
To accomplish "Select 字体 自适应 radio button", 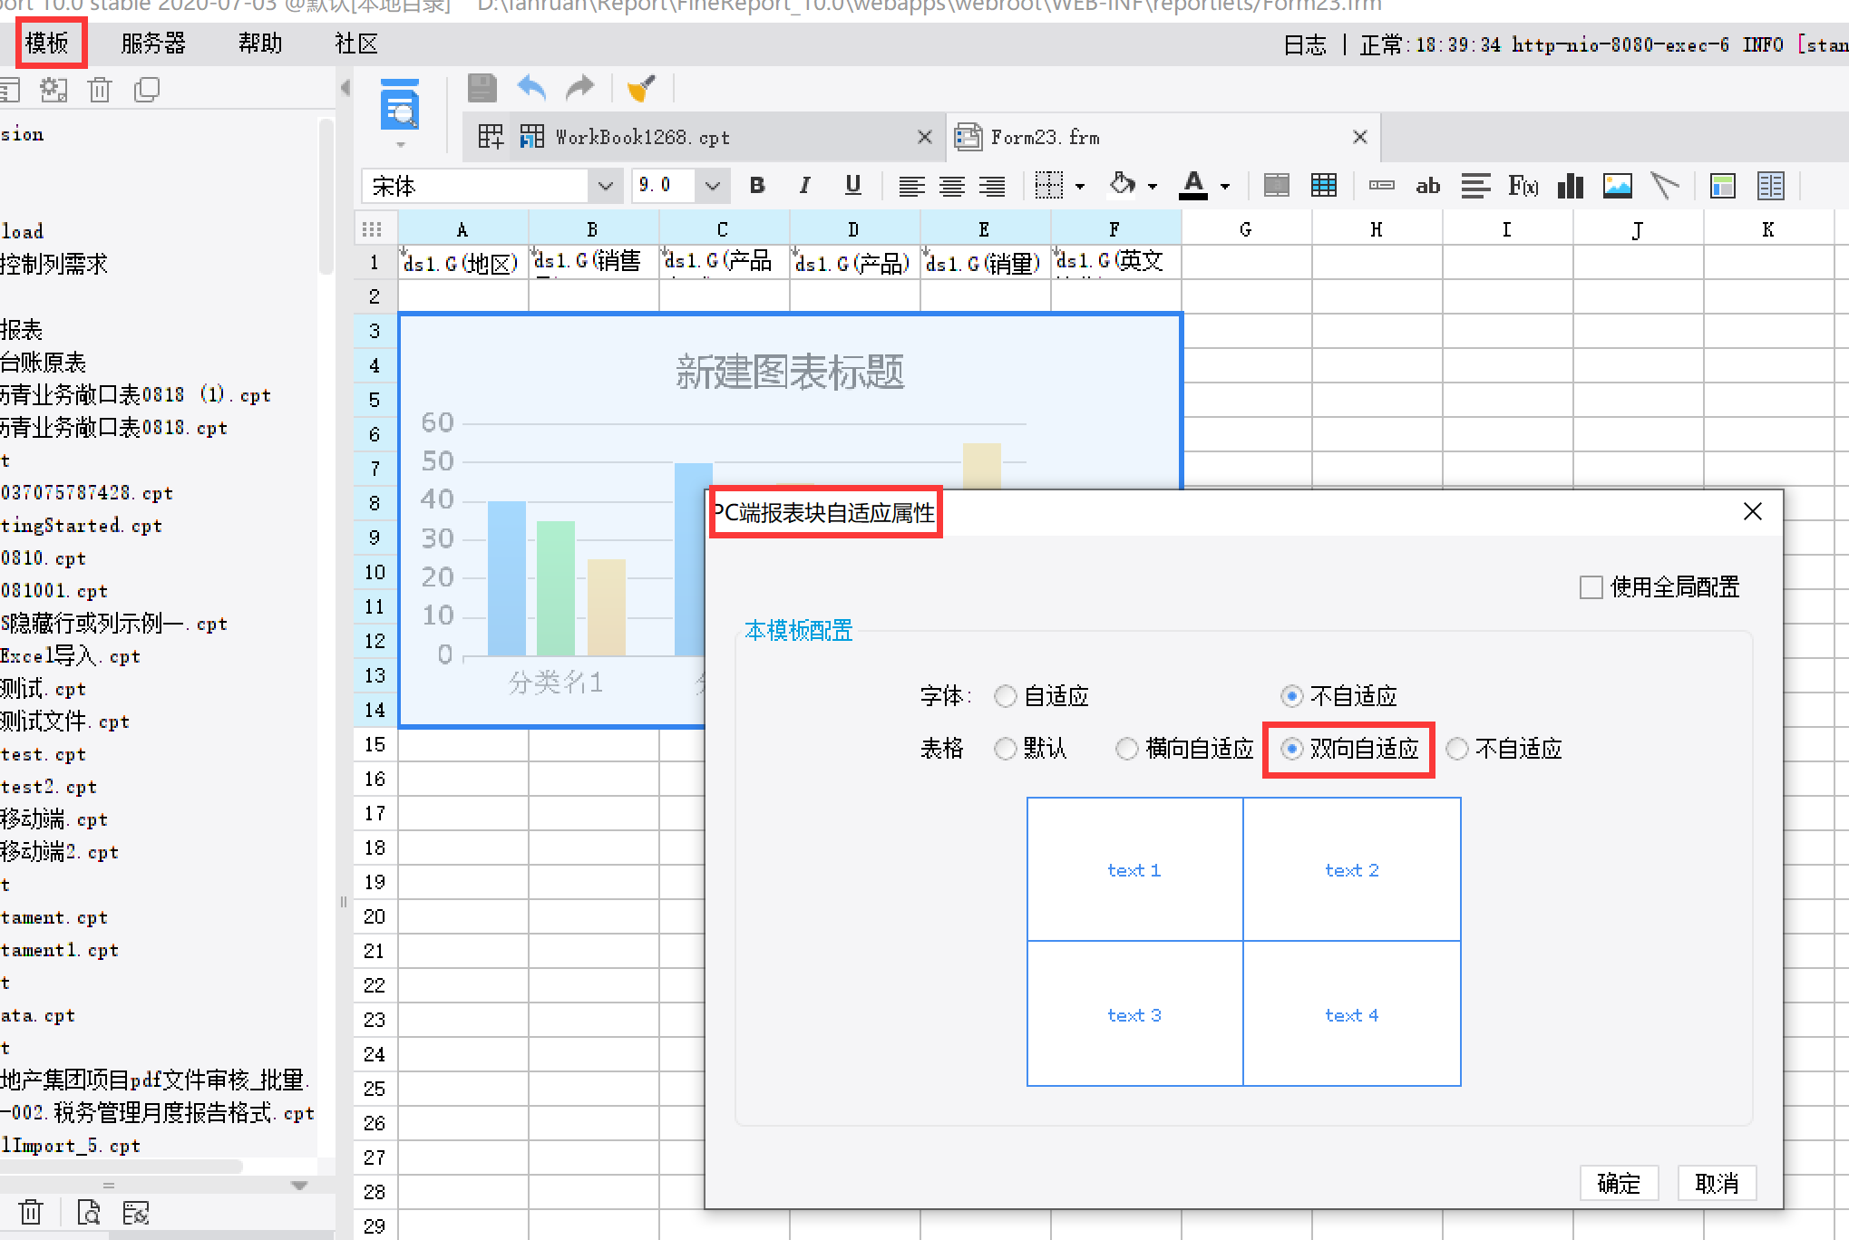I will click(x=1005, y=696).
